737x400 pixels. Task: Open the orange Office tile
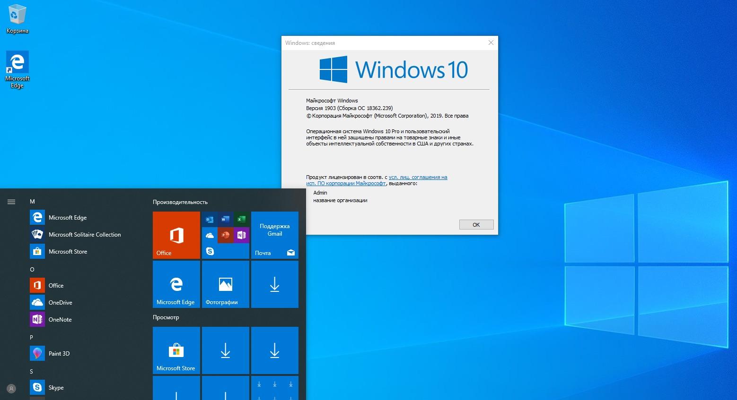[x=176, y=235]
